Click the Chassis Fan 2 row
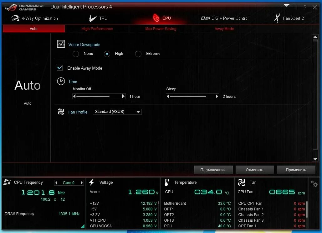The width and height of the screenshot is (322, 233). tap(272, 215)
